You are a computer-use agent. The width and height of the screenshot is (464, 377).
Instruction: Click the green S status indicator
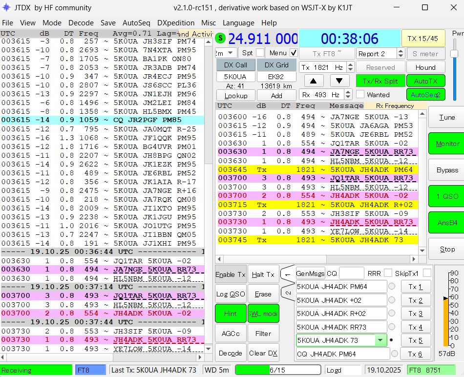click(221, 39)
